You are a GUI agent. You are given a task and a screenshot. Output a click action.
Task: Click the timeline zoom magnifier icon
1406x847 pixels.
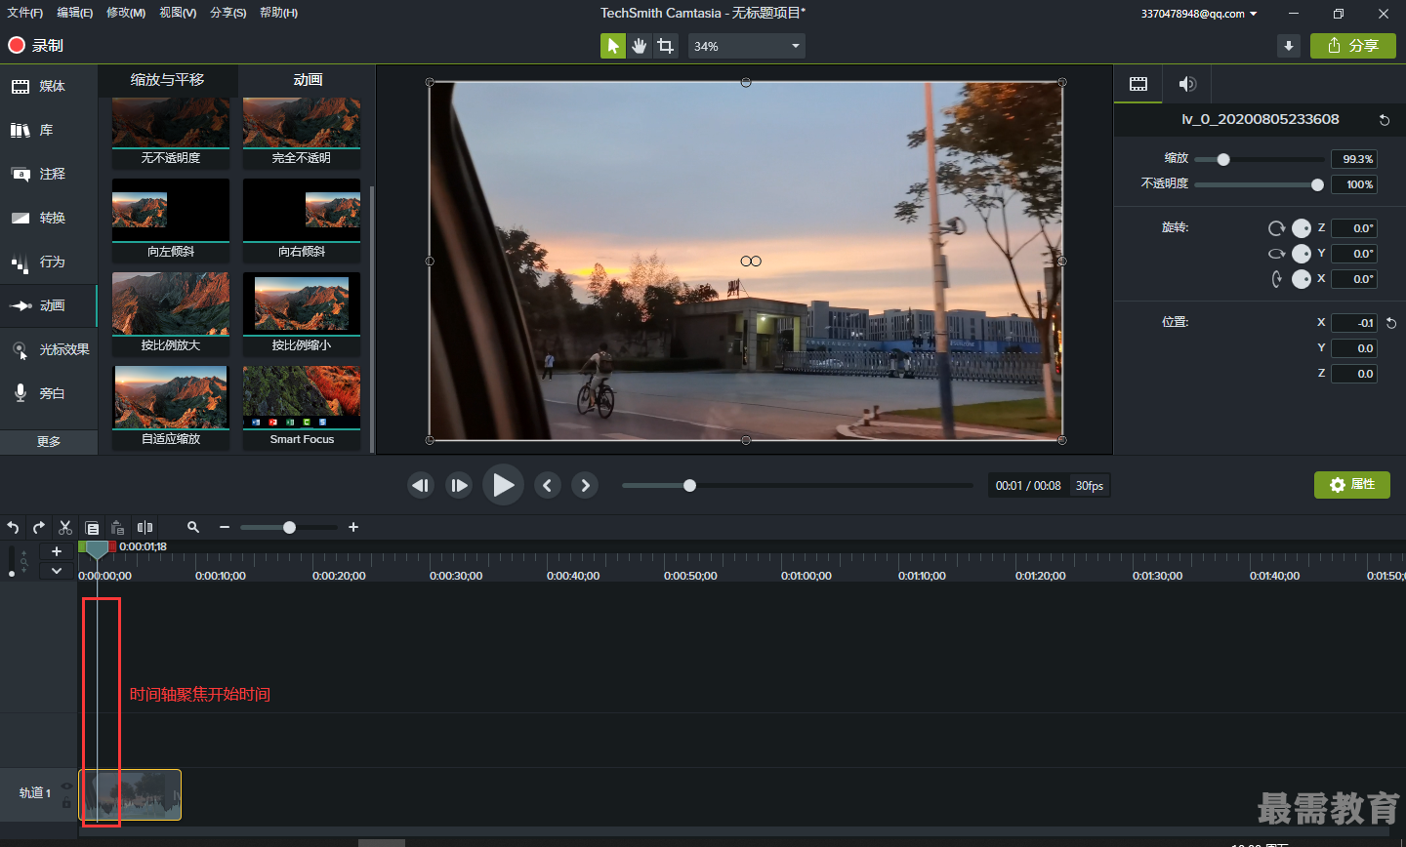coord(193,527)
